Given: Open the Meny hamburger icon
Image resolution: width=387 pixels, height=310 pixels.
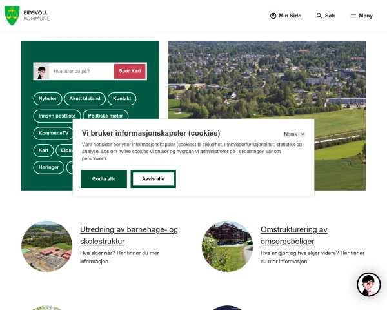Looking at the screenshot, I should click(353, 15).
